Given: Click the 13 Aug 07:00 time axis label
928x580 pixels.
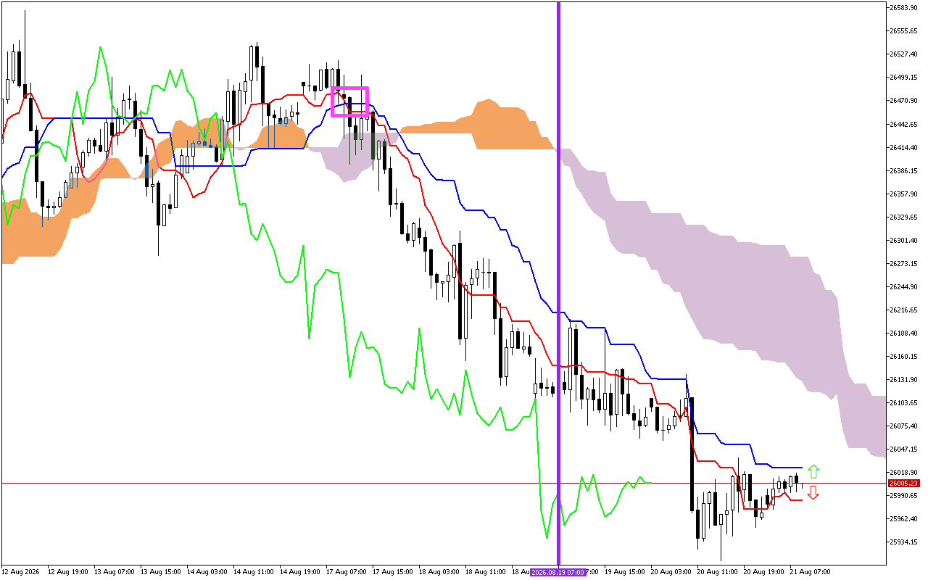Looking at the screenshot, I should point(115,572).
